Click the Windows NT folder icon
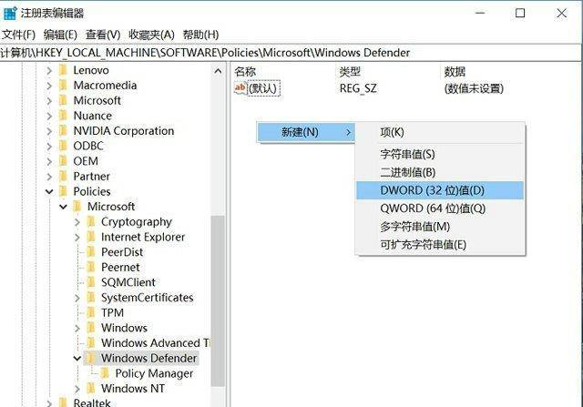Screen dimensions: 583x407 pyautogui.click(x=91, y=389)
